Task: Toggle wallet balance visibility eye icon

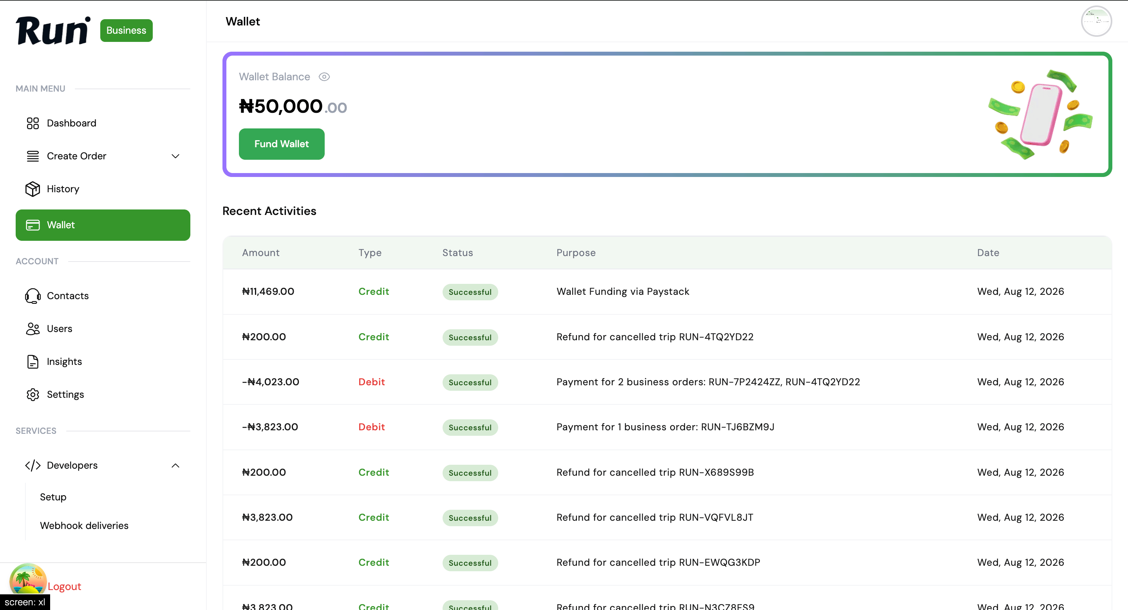Action: 324,77
